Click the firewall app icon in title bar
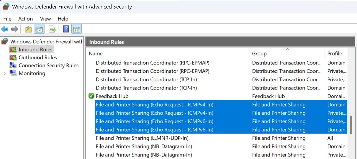 point(6,6)
